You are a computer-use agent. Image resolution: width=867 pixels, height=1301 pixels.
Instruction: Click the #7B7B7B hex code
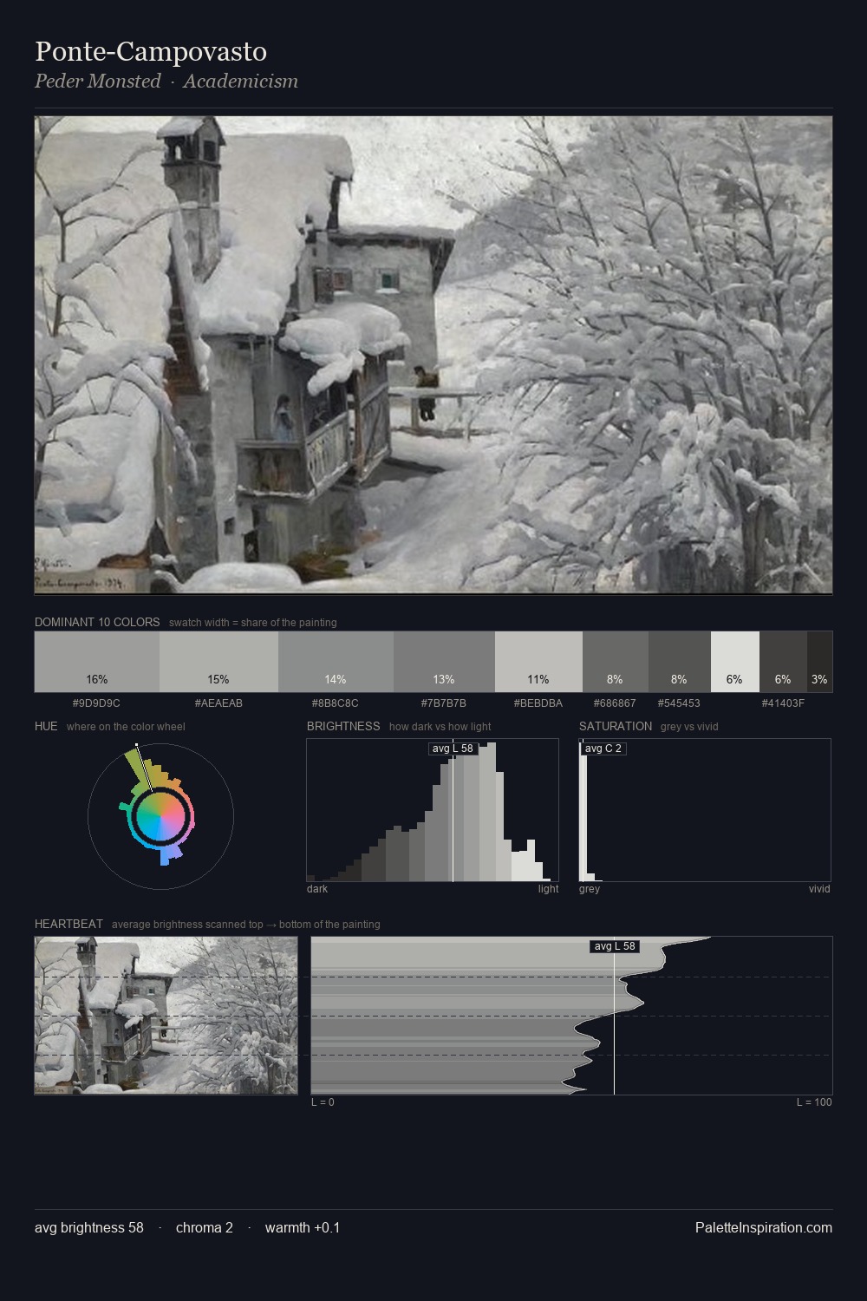pyautogui.click(x=444, y=703)
